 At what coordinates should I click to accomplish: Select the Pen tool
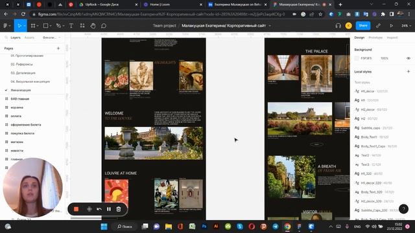(x=58, y=26)
